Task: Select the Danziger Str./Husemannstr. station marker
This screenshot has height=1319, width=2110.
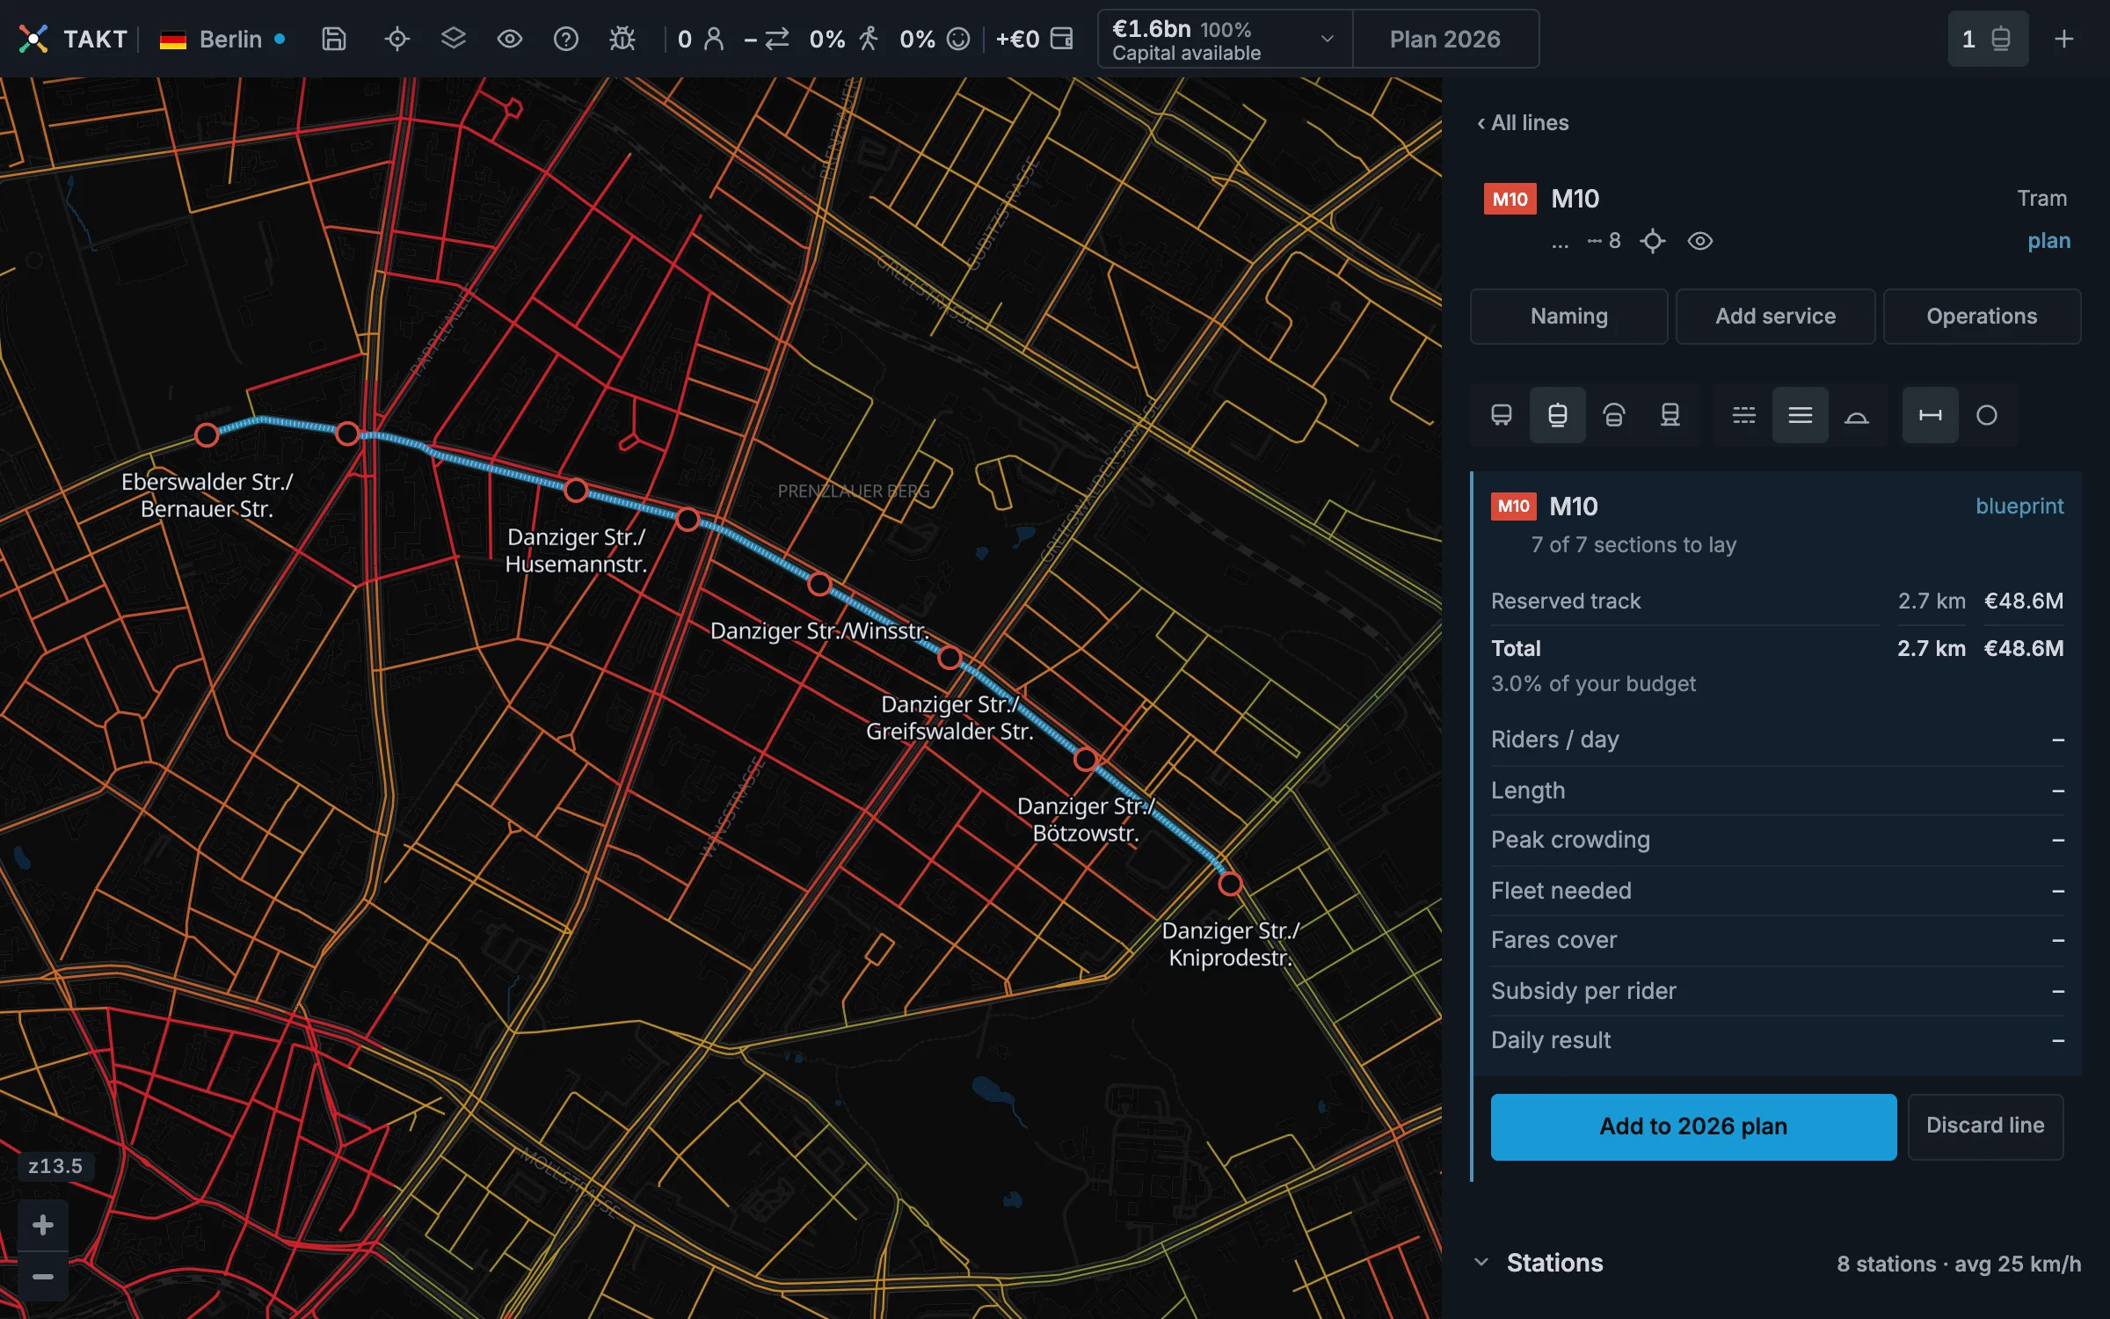Action: pyautogui.click(x=576, y=491)
